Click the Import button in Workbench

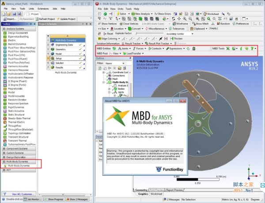pyautogui.click(x=10, y=19)
